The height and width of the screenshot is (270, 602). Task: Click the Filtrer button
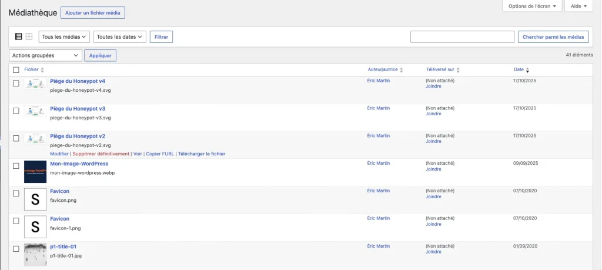161,37
